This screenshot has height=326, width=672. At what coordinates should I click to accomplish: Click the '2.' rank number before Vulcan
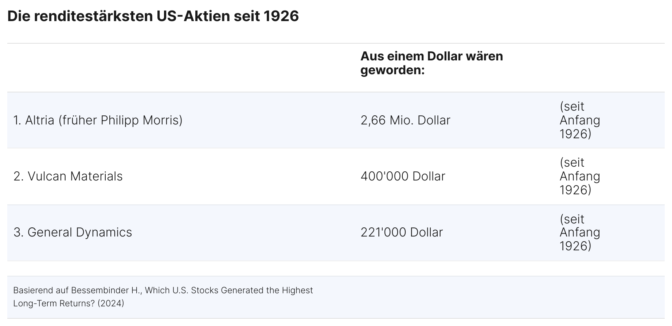(18, 176)
